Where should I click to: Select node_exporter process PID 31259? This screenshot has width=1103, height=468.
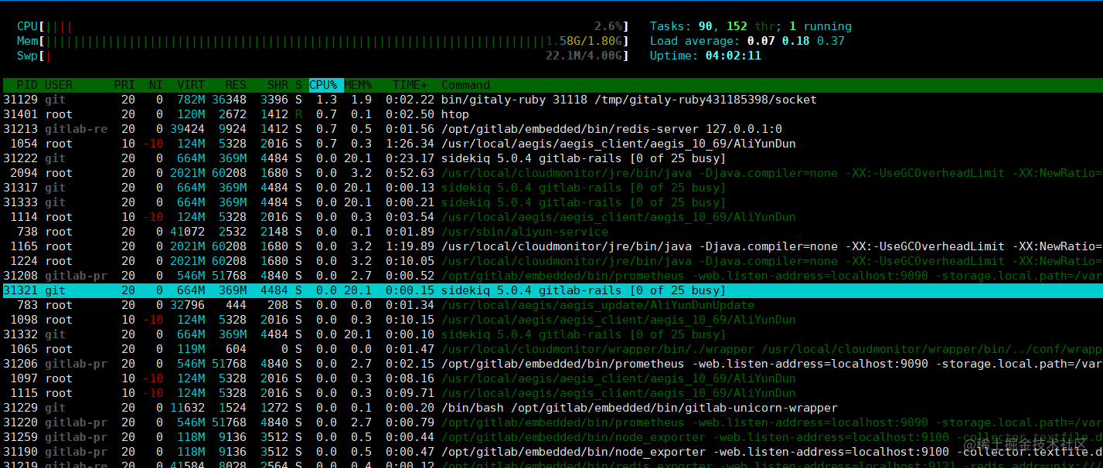pos(551,437)
